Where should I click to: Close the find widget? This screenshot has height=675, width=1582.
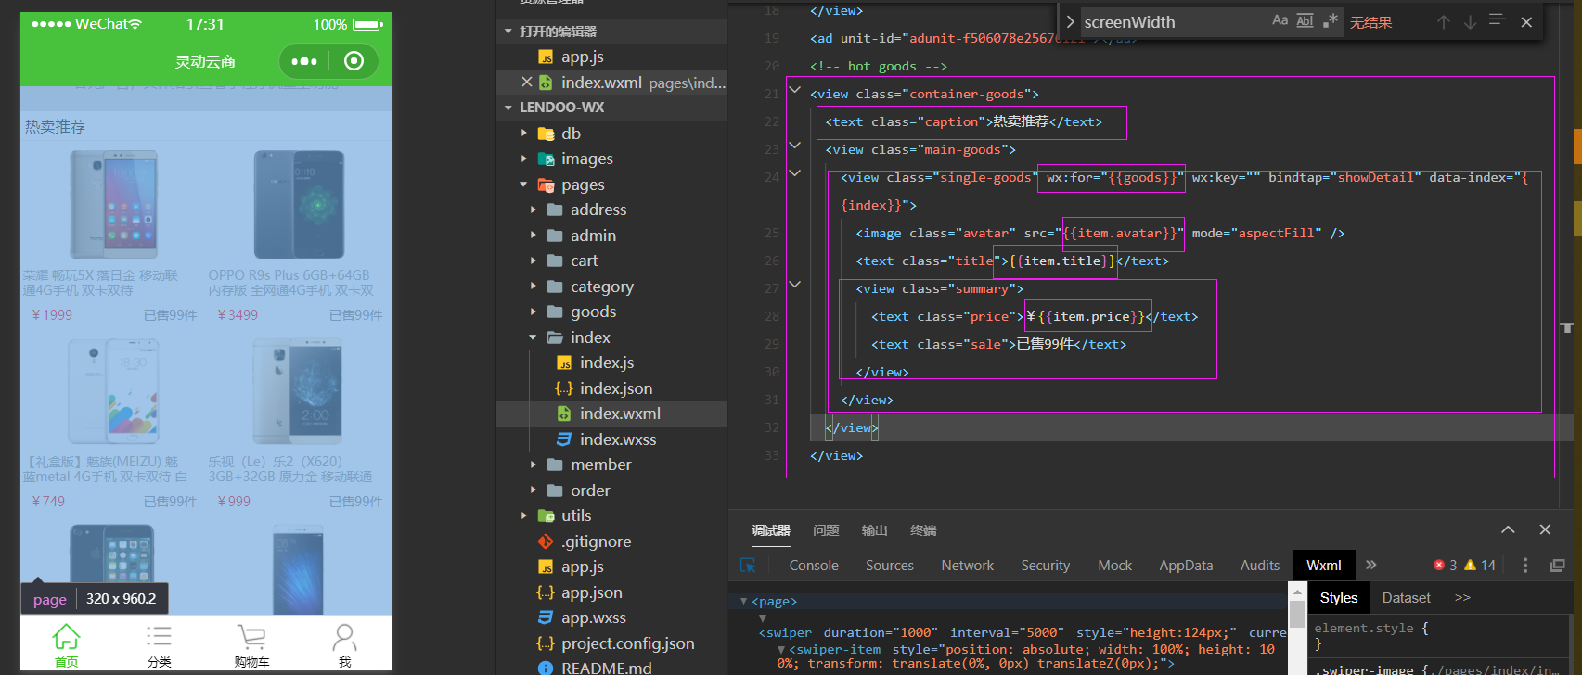1526,22
